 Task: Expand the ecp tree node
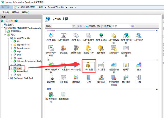tap(12, 51)
